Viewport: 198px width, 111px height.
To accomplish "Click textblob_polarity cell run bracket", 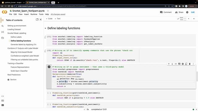I will (49, 93).
